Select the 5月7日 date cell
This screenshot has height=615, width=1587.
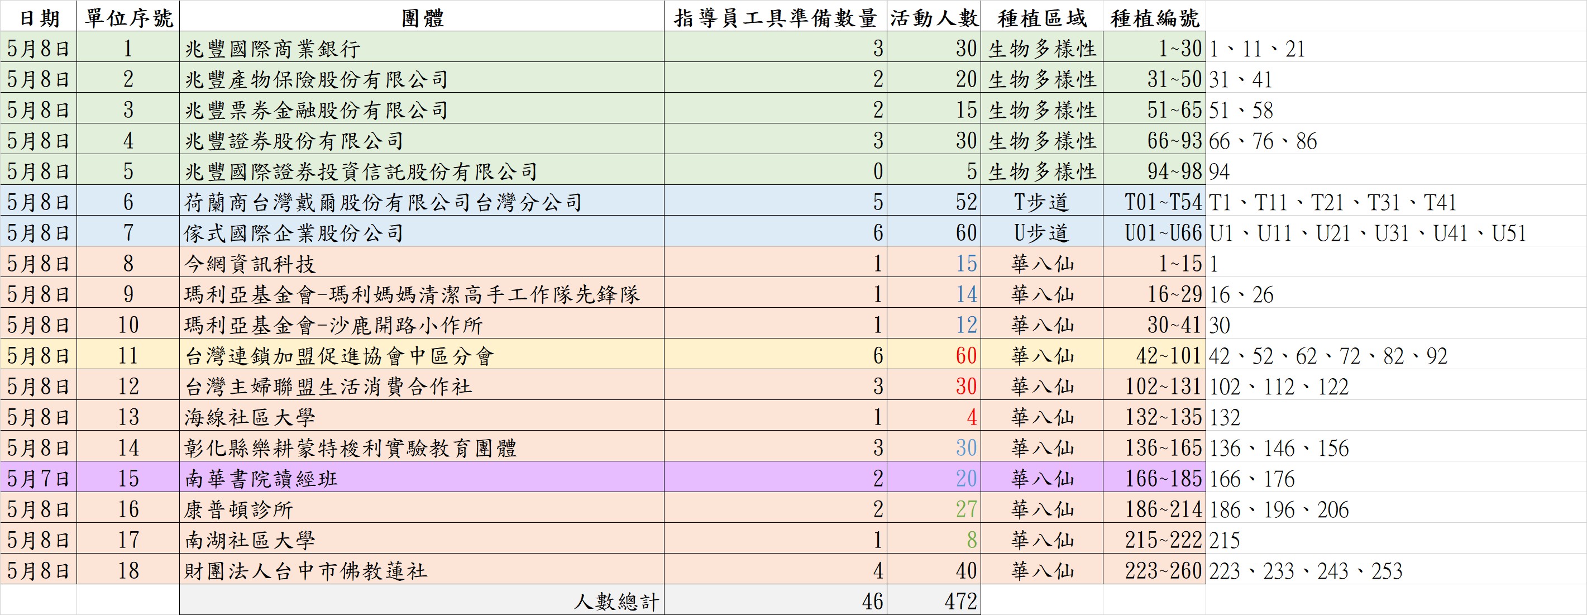pyautogui.click(x=38, y=478)
